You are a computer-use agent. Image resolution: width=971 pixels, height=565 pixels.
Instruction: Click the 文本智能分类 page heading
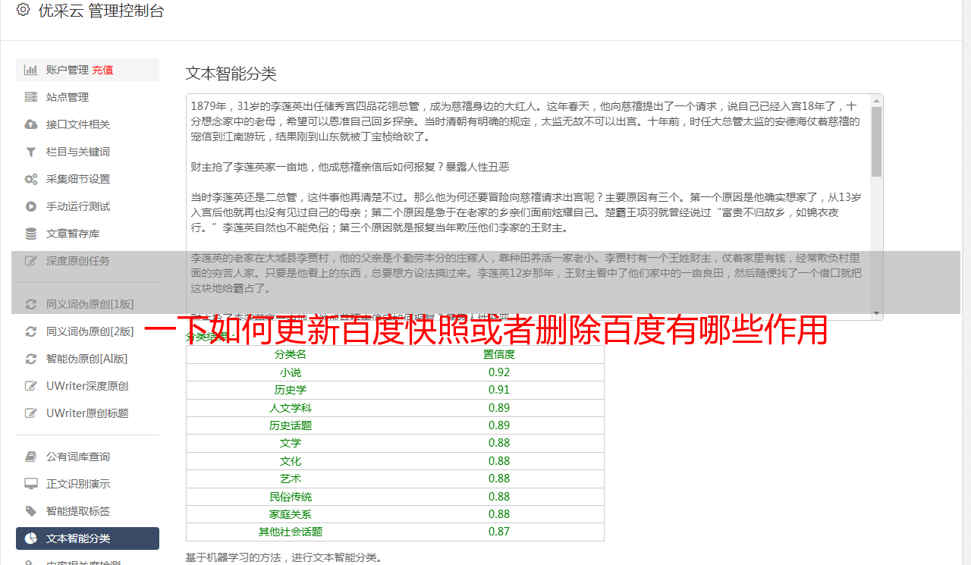coord(231,74)
